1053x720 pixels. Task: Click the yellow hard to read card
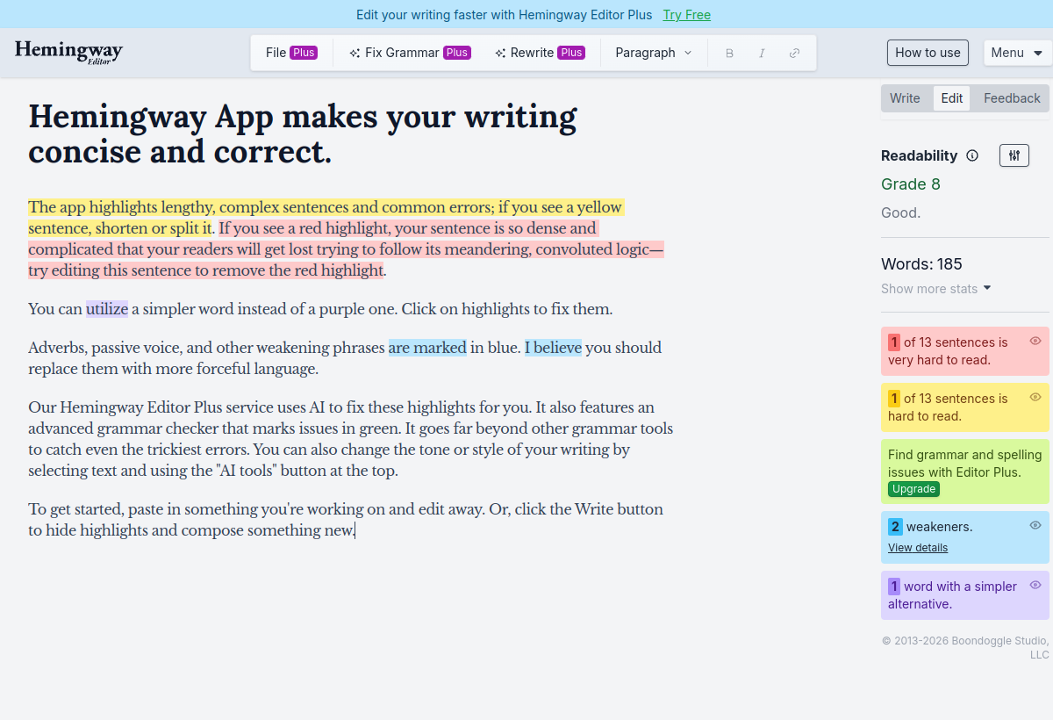tap(965, 407)
